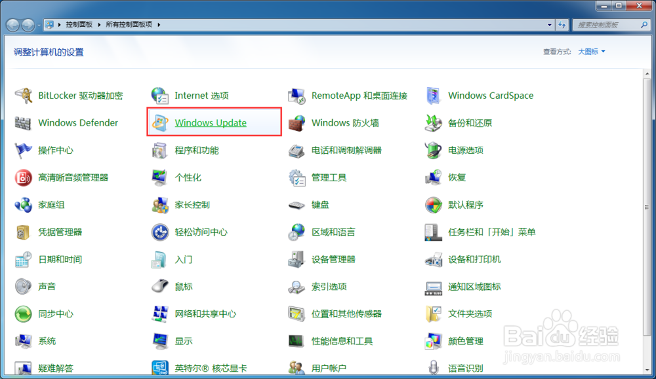Click the 文件夹选项 folder icon
656x379 pixels.
click(x=434, y=314)
